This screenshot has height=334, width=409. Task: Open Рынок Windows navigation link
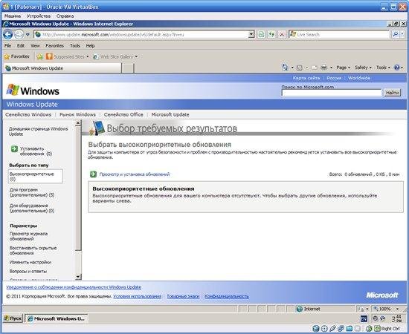77,114
